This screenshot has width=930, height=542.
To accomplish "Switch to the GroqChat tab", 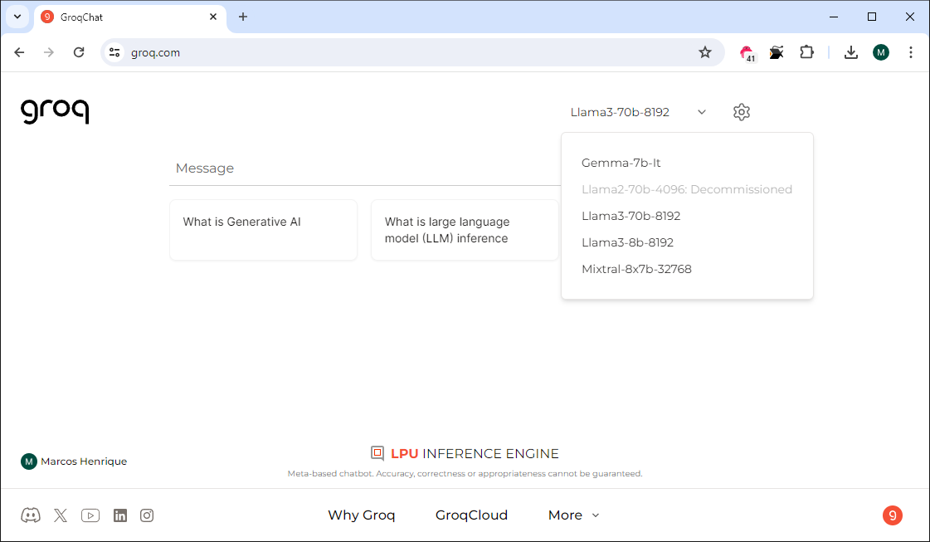I will 130,17.
